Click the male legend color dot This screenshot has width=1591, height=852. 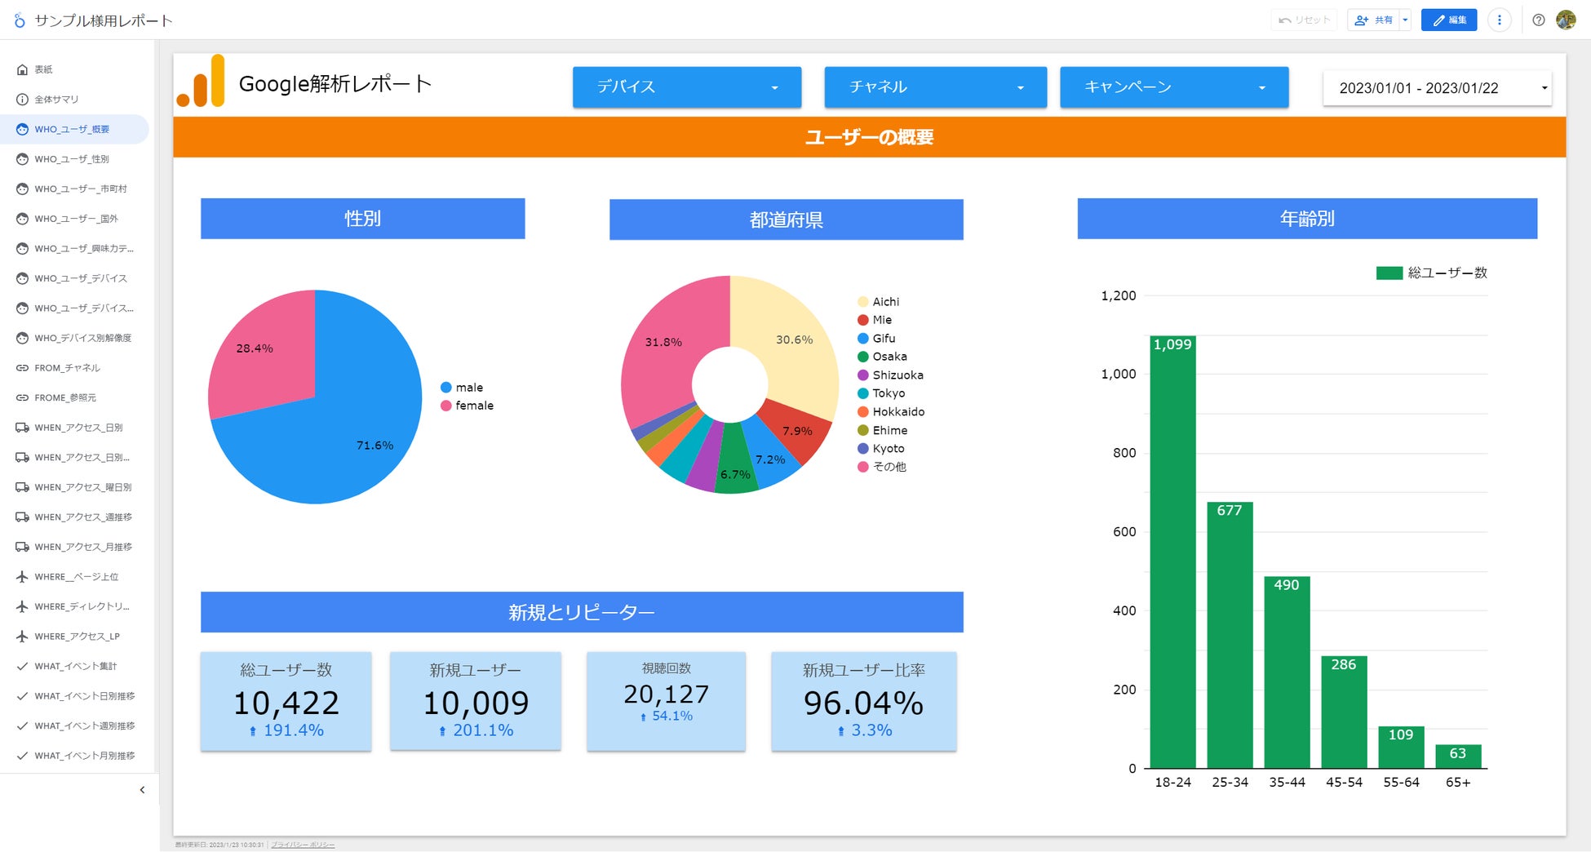point(446,388)
